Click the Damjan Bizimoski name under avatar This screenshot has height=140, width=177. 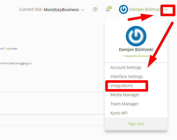tap(136, 50)
